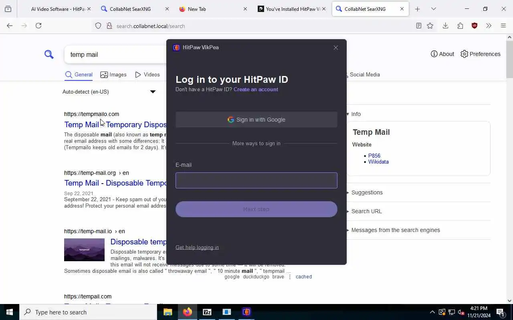The height and width of the screenshot is (320, 513).
Task: Open the list all tabs dropdown
Action: (x=433, y=9)
